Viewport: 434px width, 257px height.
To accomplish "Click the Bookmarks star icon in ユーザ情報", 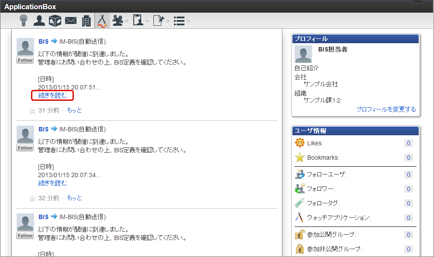I will (299, 158).
